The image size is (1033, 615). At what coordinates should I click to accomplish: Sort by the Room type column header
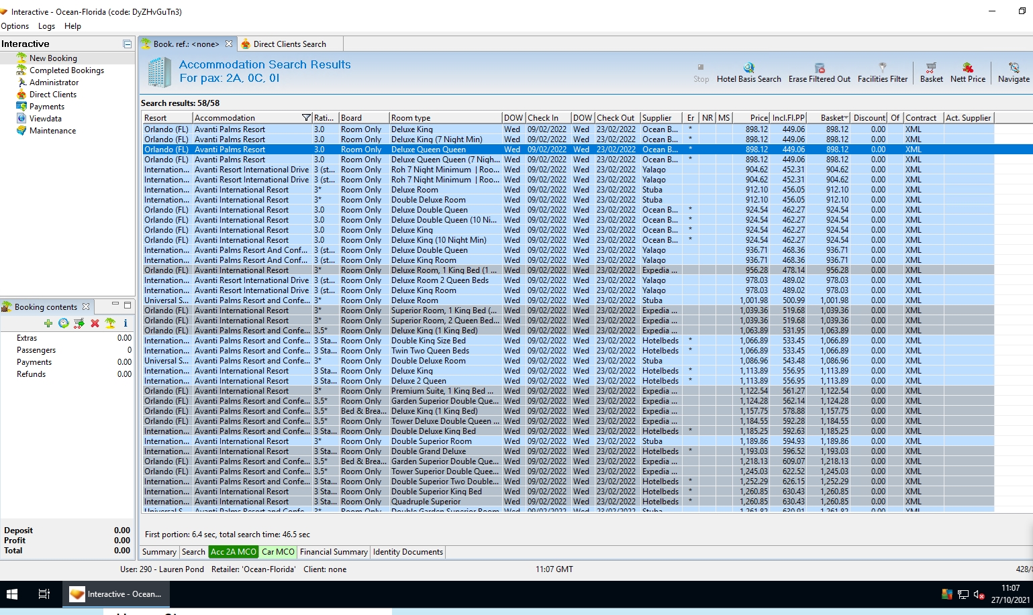[x=446, y=118]
